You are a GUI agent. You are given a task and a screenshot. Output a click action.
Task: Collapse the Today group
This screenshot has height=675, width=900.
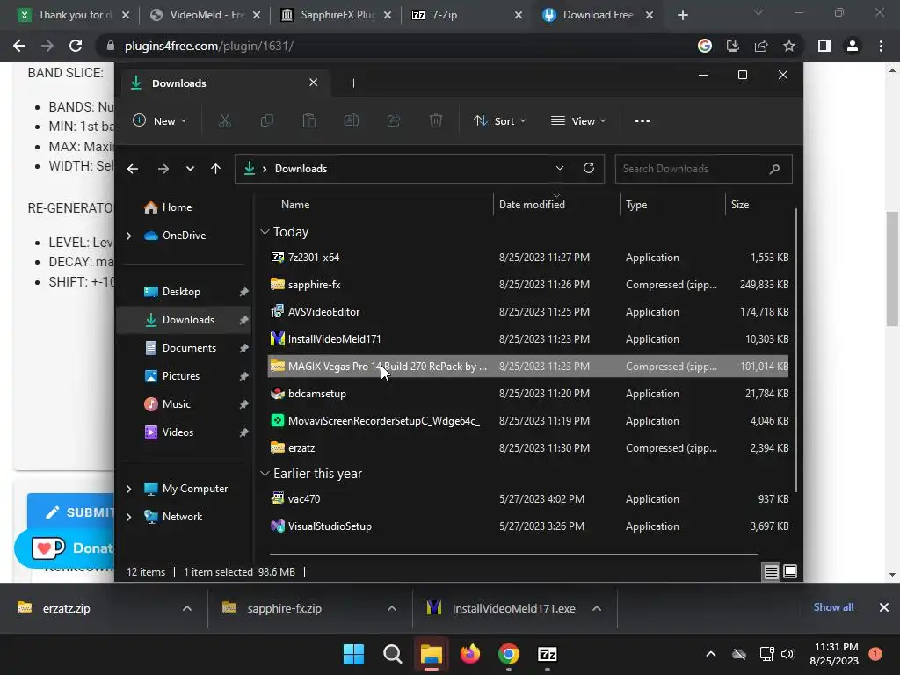coord(265,232)
